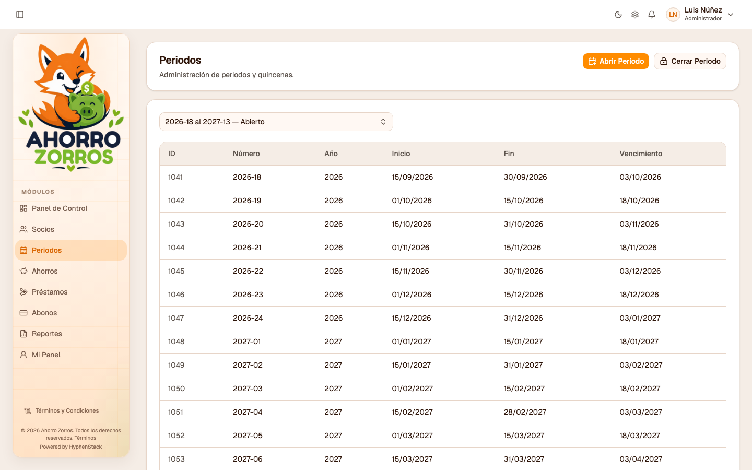
Task: Click period number 2026-23
Action: [248, 295]
